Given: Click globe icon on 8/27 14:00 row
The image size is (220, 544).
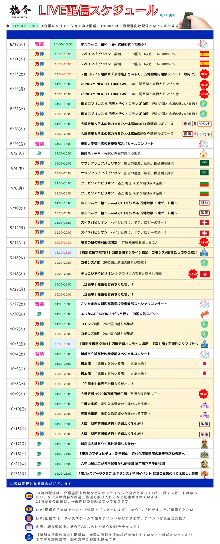Looking at the screenshot, I should point(203,104).
